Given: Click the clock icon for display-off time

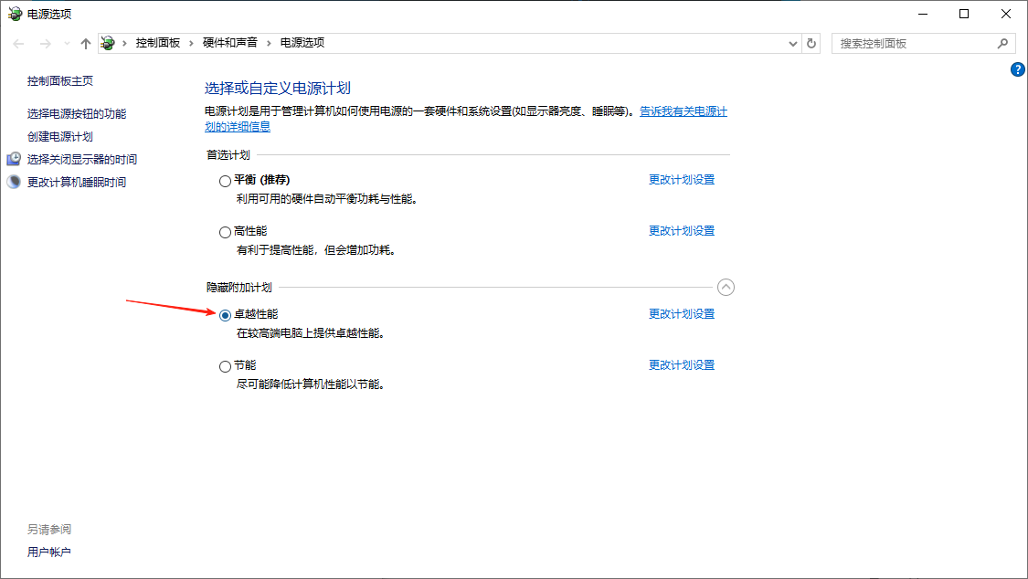Looking at the screenshot, I should [x=14, y=159].
